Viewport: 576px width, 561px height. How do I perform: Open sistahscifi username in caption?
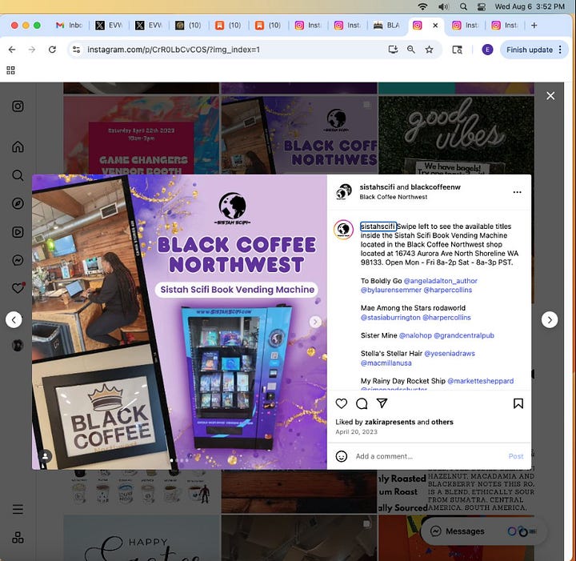[x=378, y=226]
